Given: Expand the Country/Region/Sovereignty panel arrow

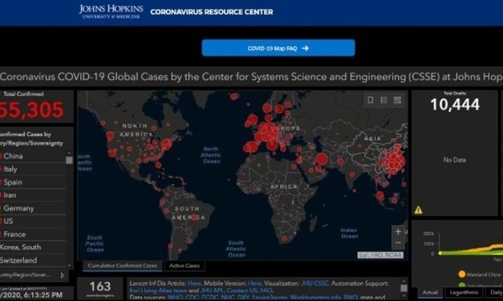Looking at the screenshot, I should tap(63, 275).
